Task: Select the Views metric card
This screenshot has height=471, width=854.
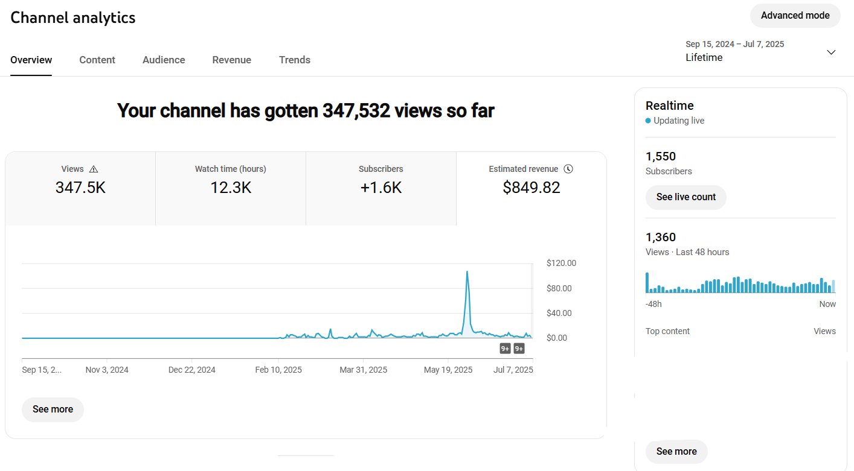Action: click(x=80, y=188)
